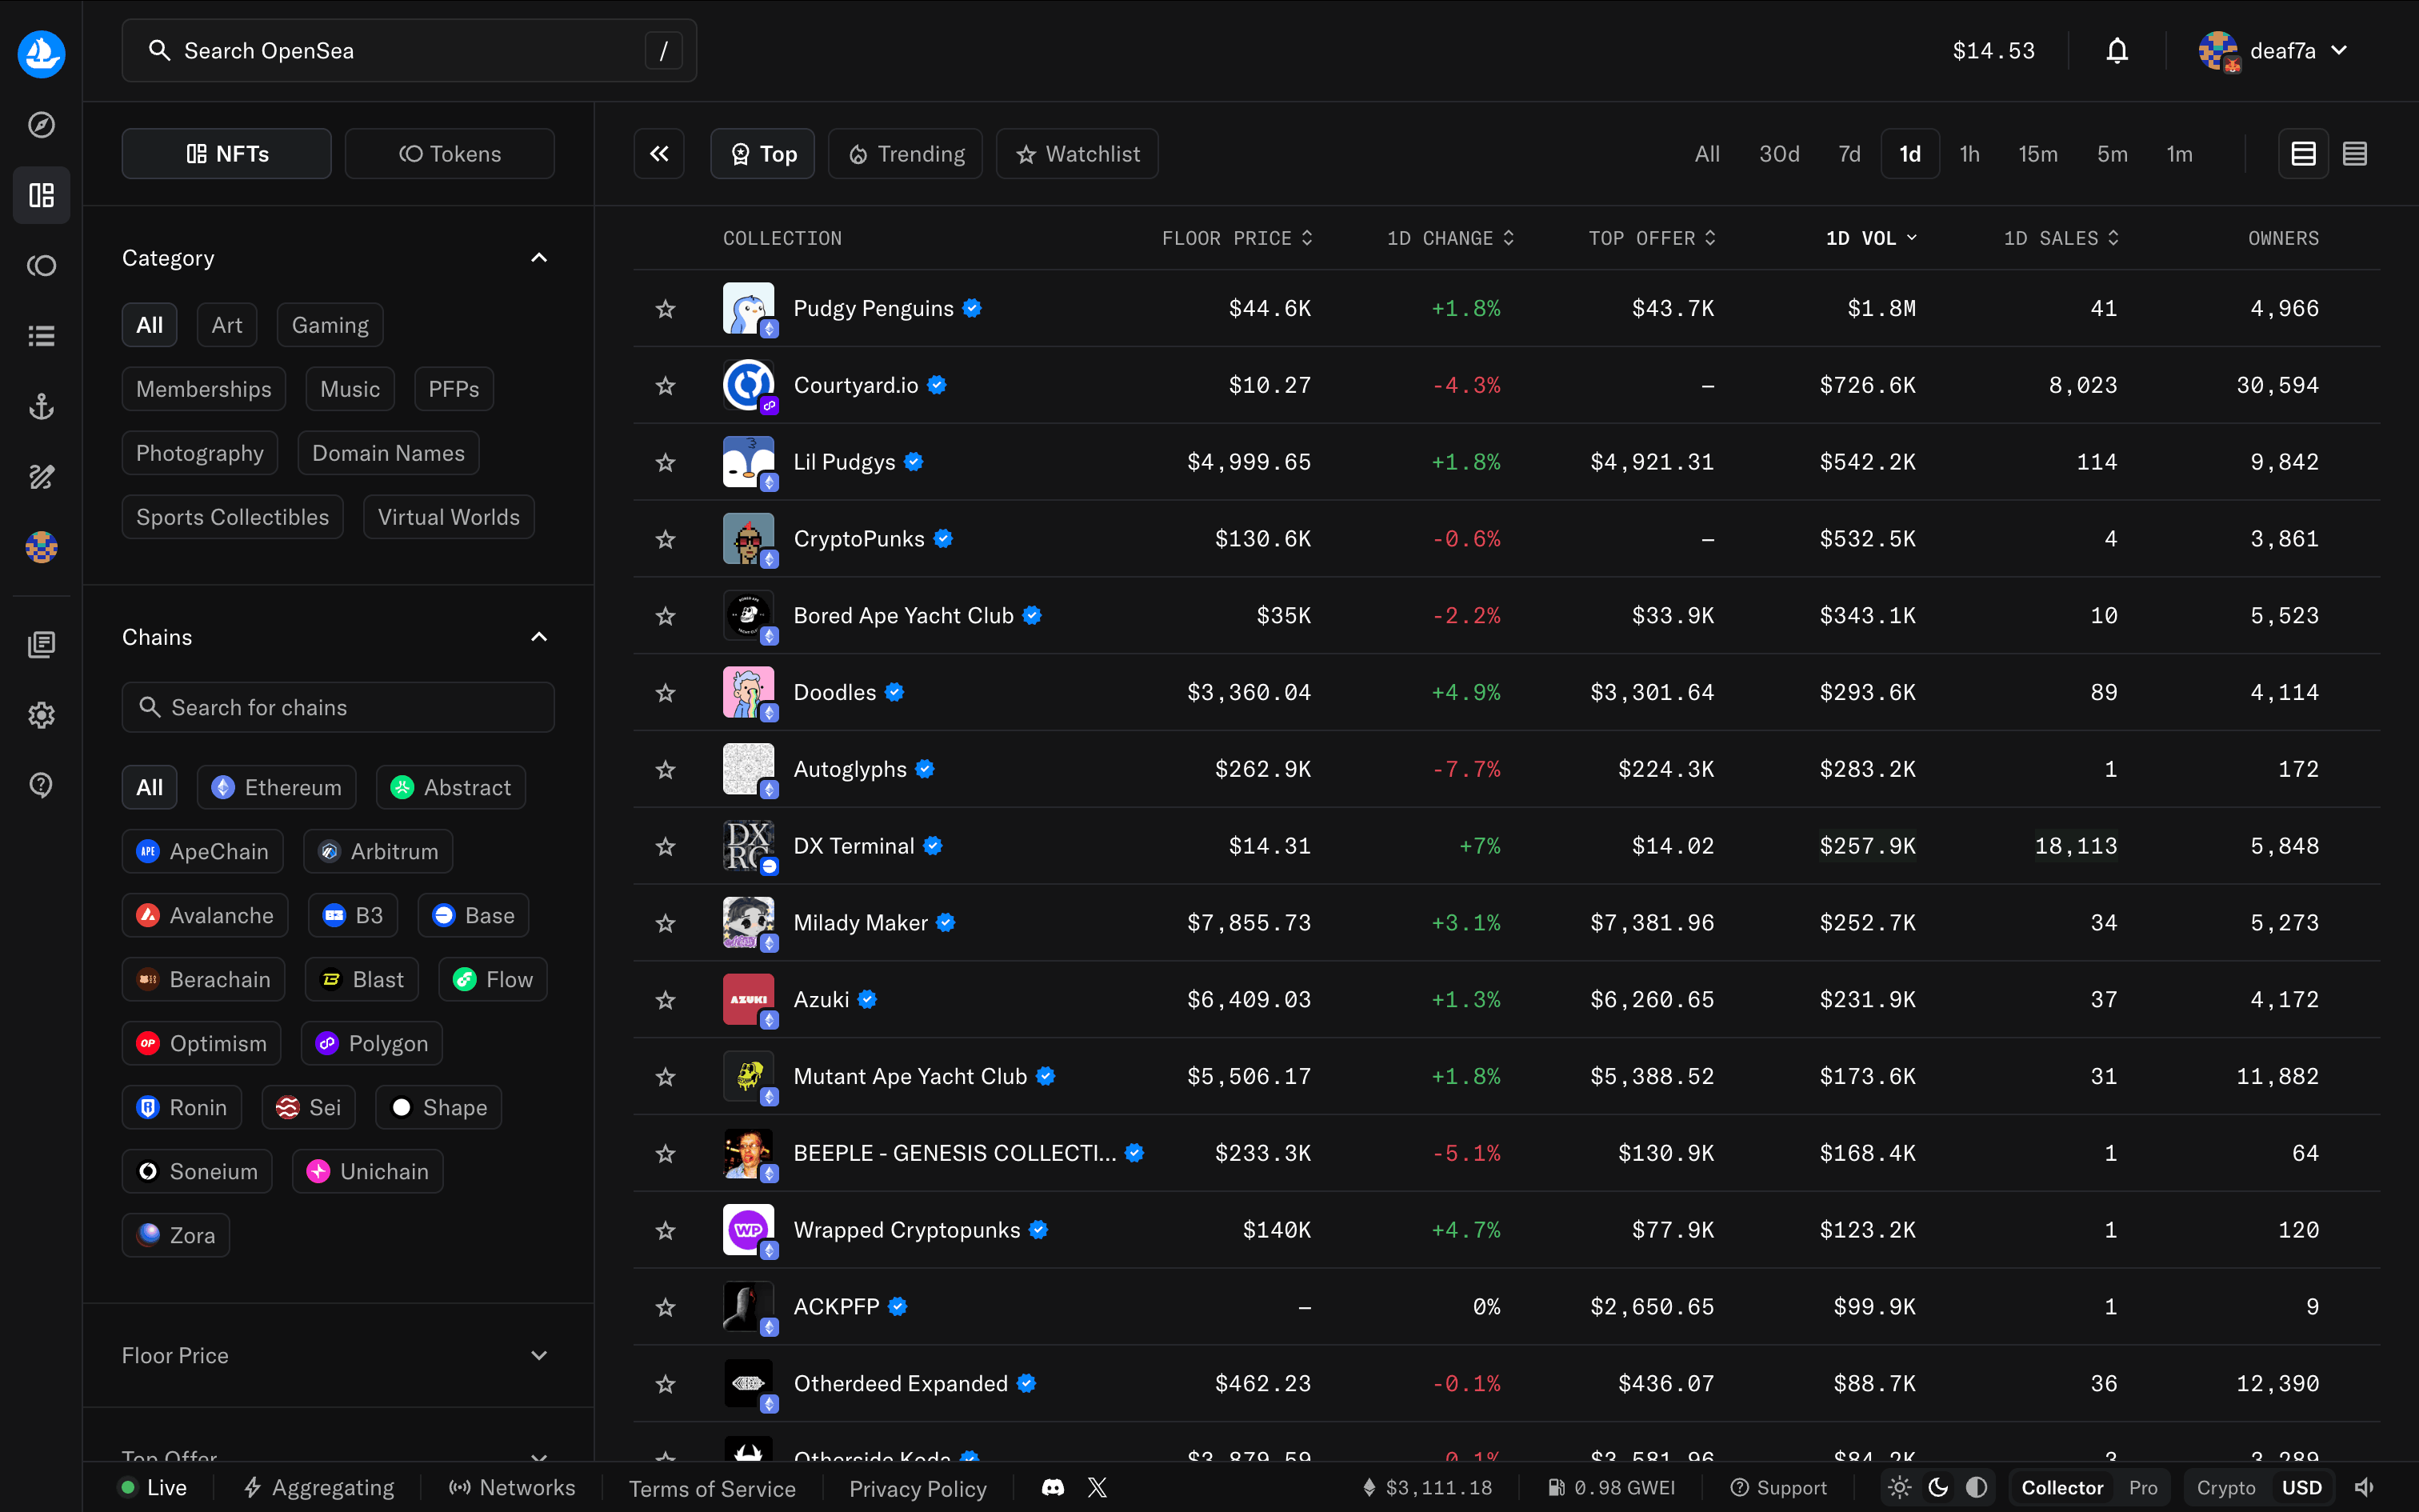Image resolution: width=2419 pixels, height=1512 pixels.
Task: Click the Search for chains field
Action: [338, 708]
